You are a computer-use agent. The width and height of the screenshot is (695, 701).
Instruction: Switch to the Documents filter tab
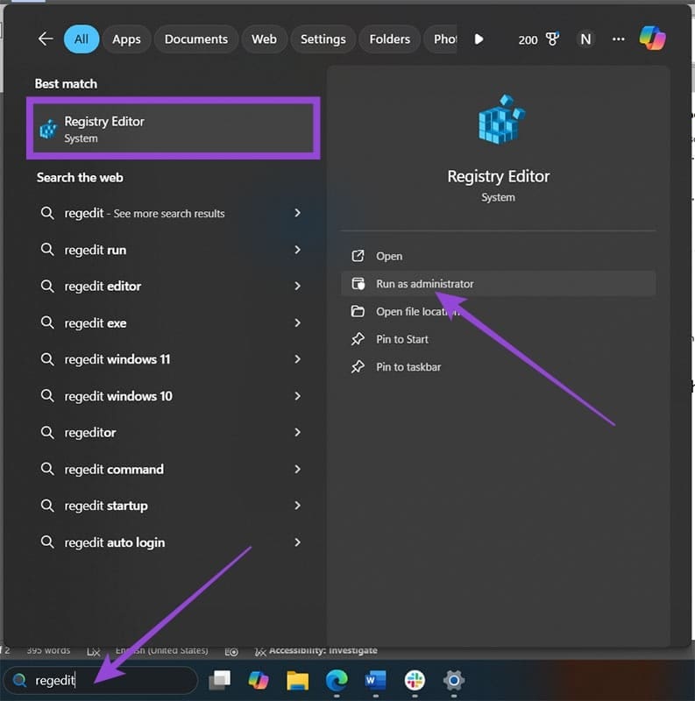tap(196, 39)
